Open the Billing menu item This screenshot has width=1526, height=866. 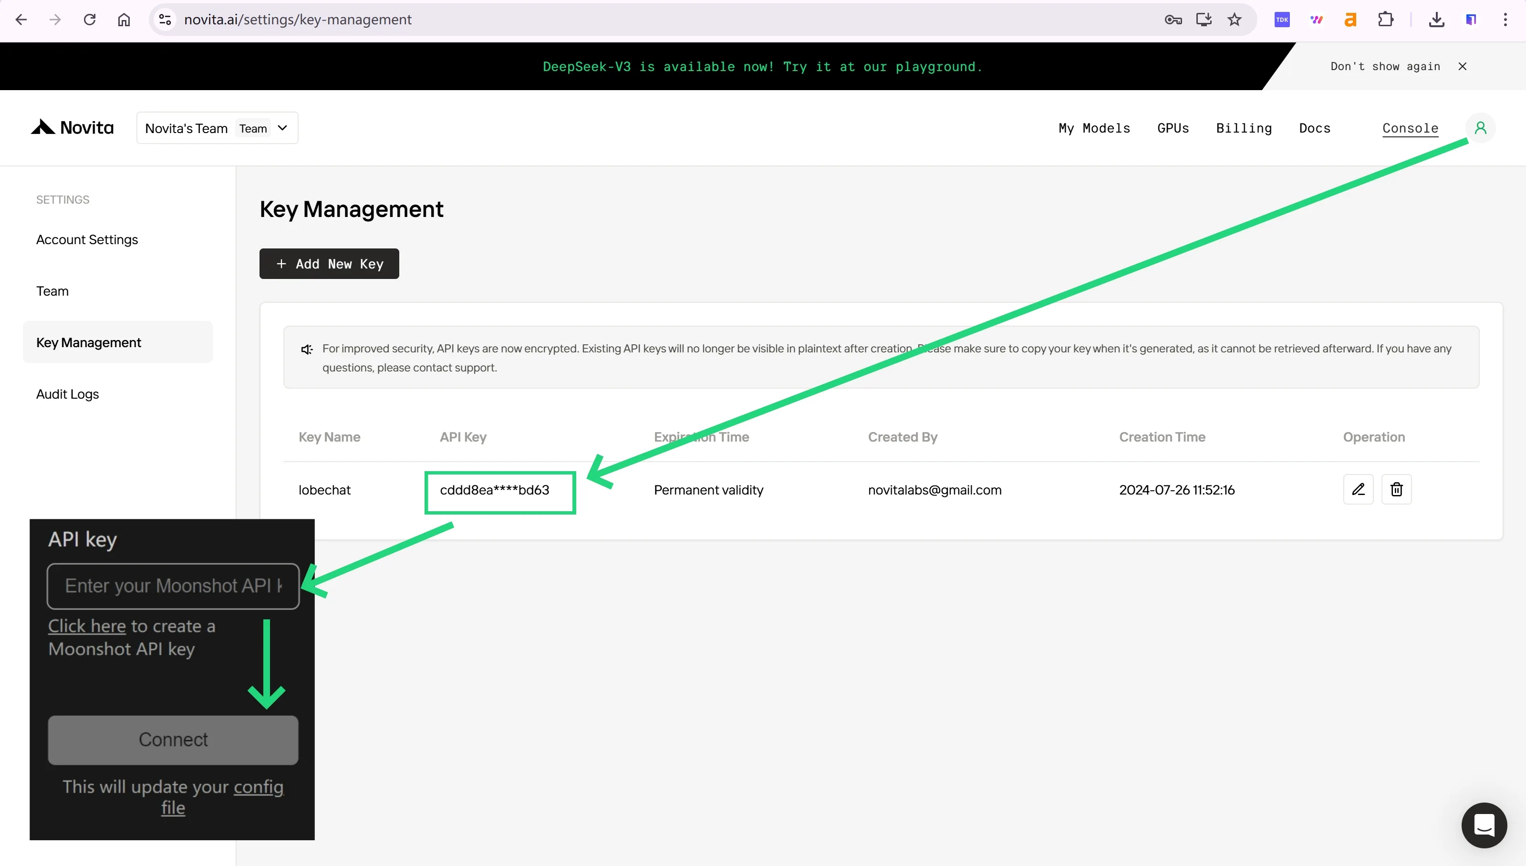tap(1244, 128)
